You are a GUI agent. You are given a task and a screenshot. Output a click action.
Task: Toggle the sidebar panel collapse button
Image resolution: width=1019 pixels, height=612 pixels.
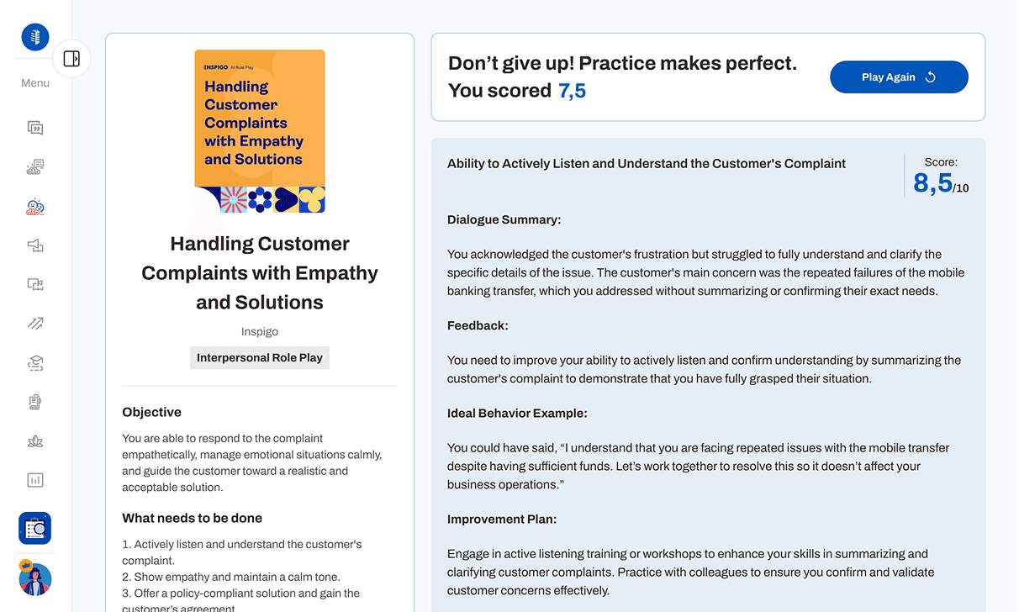71,59
